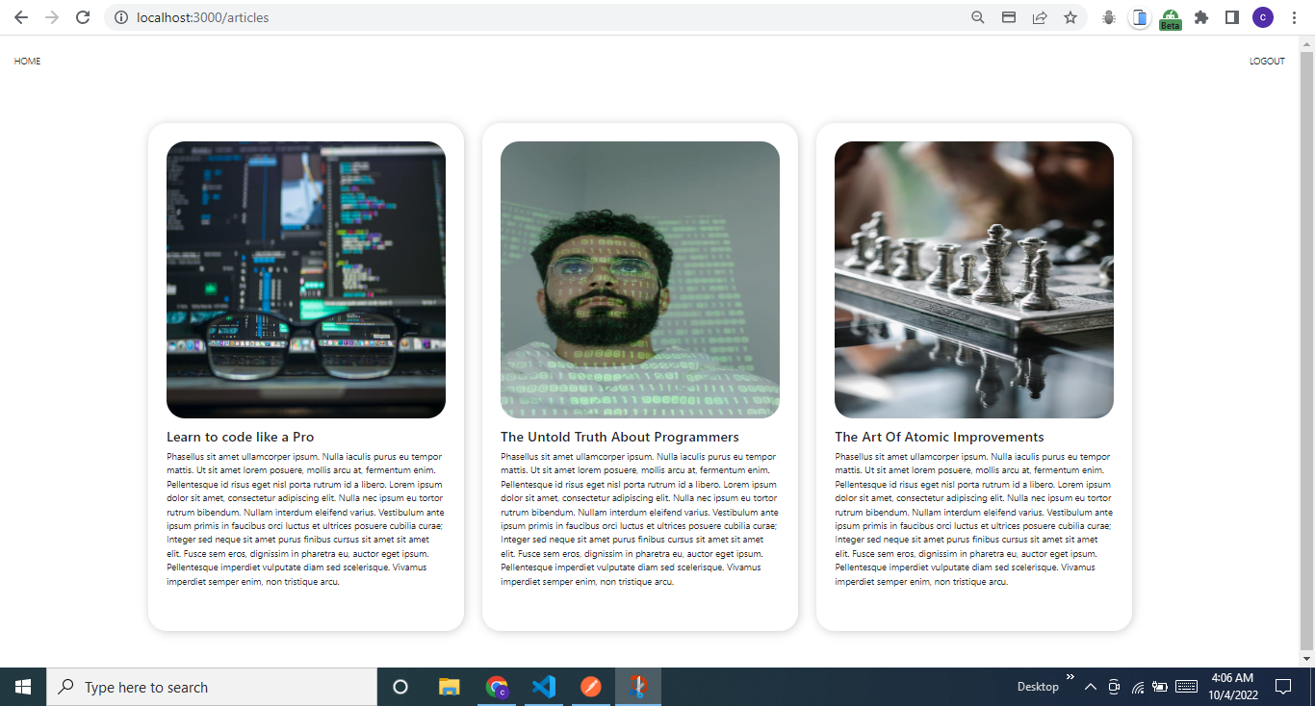Screen dimensions: 1315x706
Task: Click the LOGOUT link
Action: click(1267, 61)
